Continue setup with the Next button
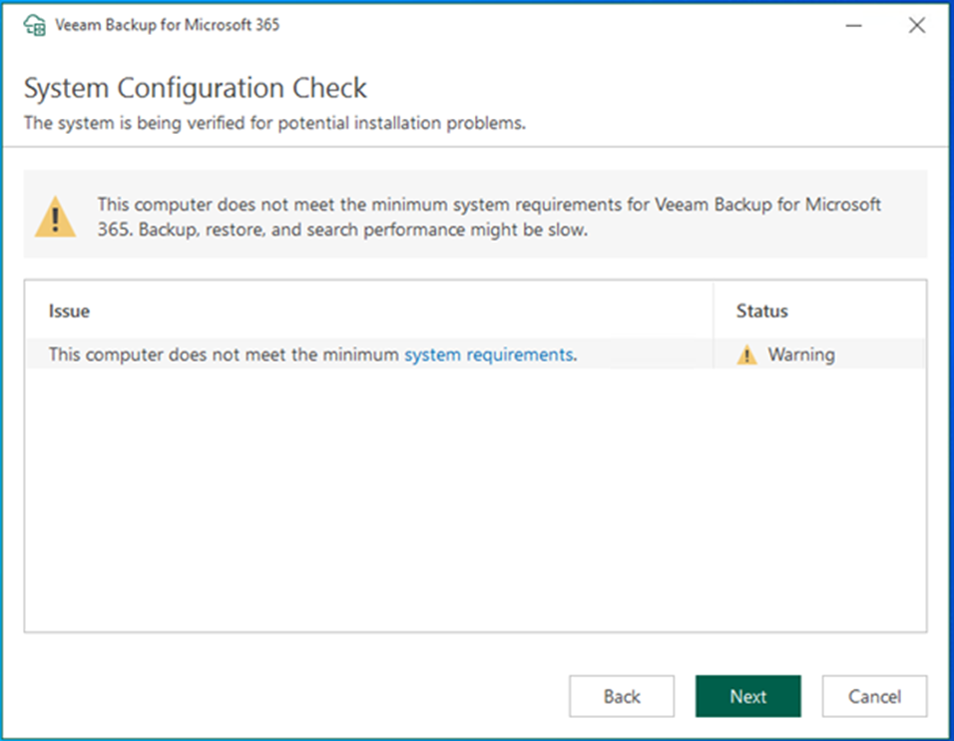 (748, 696)
